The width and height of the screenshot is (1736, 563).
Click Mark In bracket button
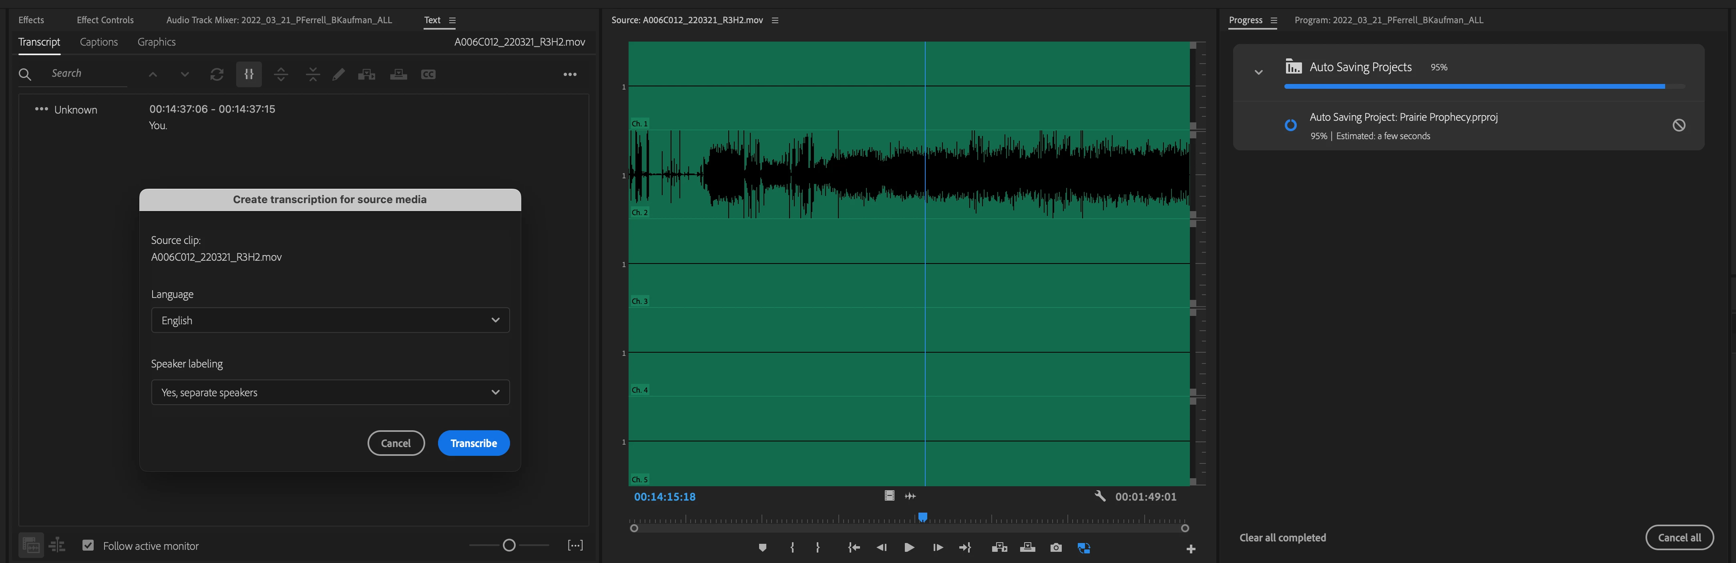click(792, 548)
